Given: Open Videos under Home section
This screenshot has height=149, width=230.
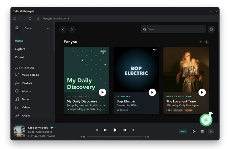Looking at the screenshot, I should (20, 57).
